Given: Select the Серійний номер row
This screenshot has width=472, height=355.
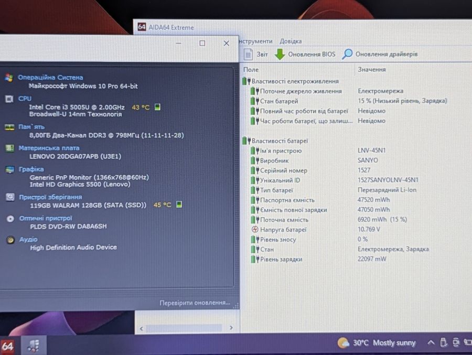Looking at the screenshot, I should [x=310, y=170].
